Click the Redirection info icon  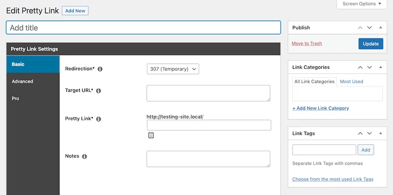click(x=100, y=69)
